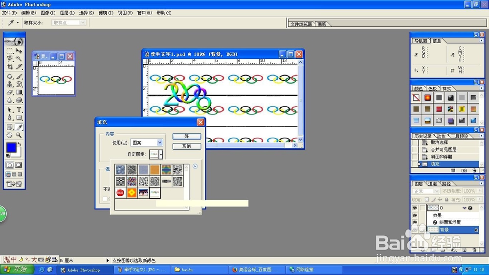Click 好 button in Fill dialog
The width and height of the screenshot is (489, 275).
pos(186,136)
